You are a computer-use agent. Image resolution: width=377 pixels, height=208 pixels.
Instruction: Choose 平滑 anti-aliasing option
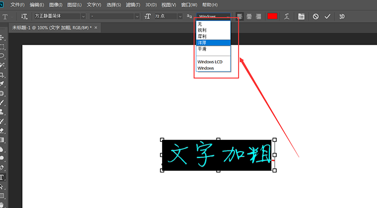click(x=213, y=49)
